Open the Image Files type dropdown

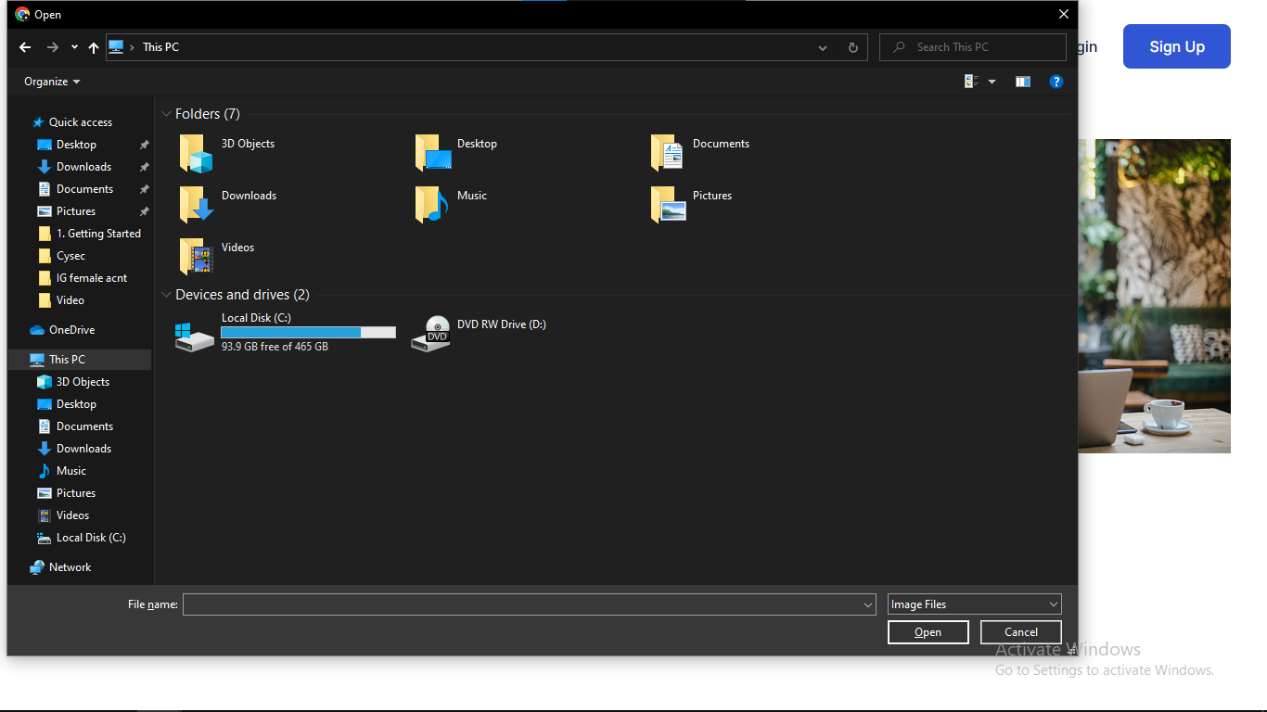tap(975, 604)
